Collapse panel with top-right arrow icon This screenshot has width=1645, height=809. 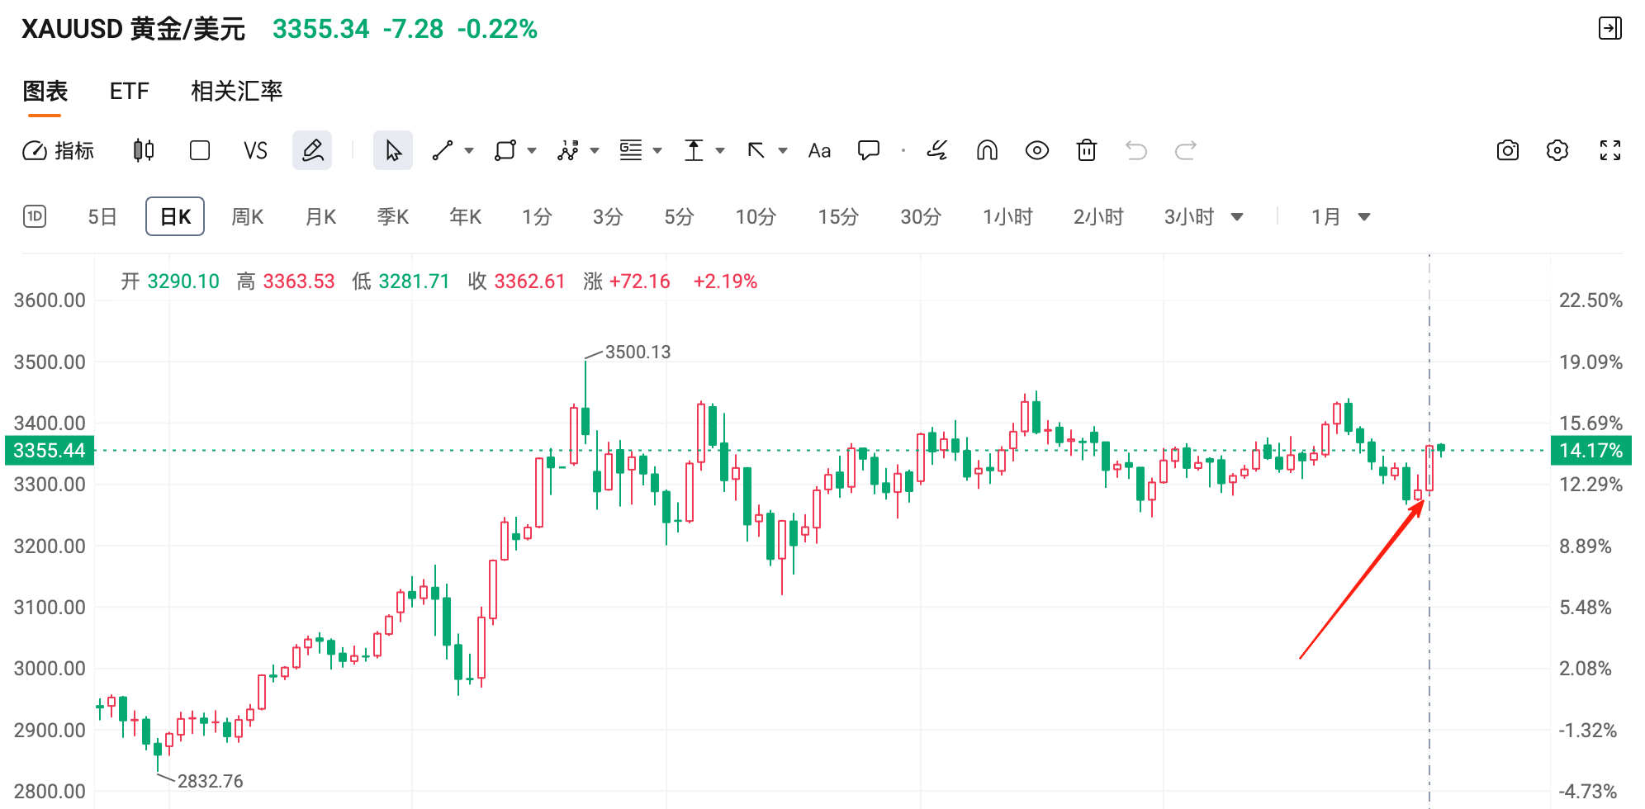click(1610, 29)
